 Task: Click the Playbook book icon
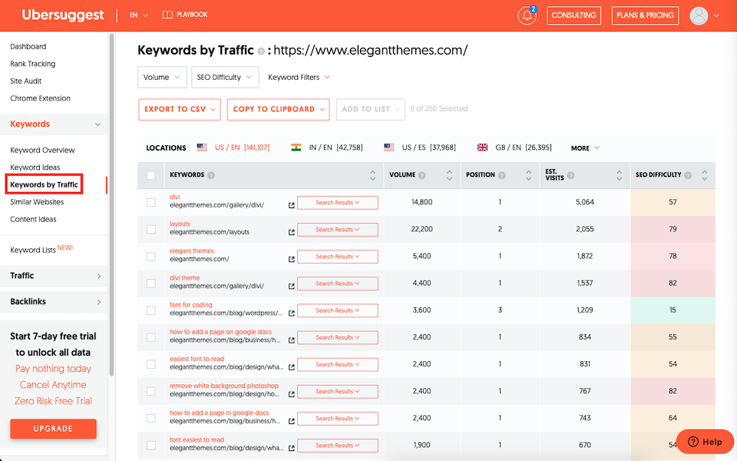click(167, 15)
